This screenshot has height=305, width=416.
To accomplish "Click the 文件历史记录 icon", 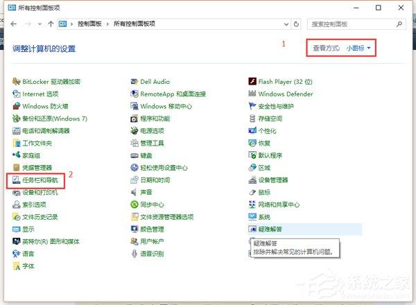I will 16,217.
